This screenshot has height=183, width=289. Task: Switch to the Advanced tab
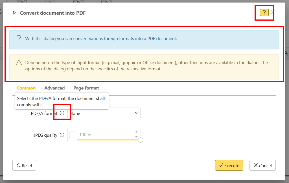click(54, 88)
